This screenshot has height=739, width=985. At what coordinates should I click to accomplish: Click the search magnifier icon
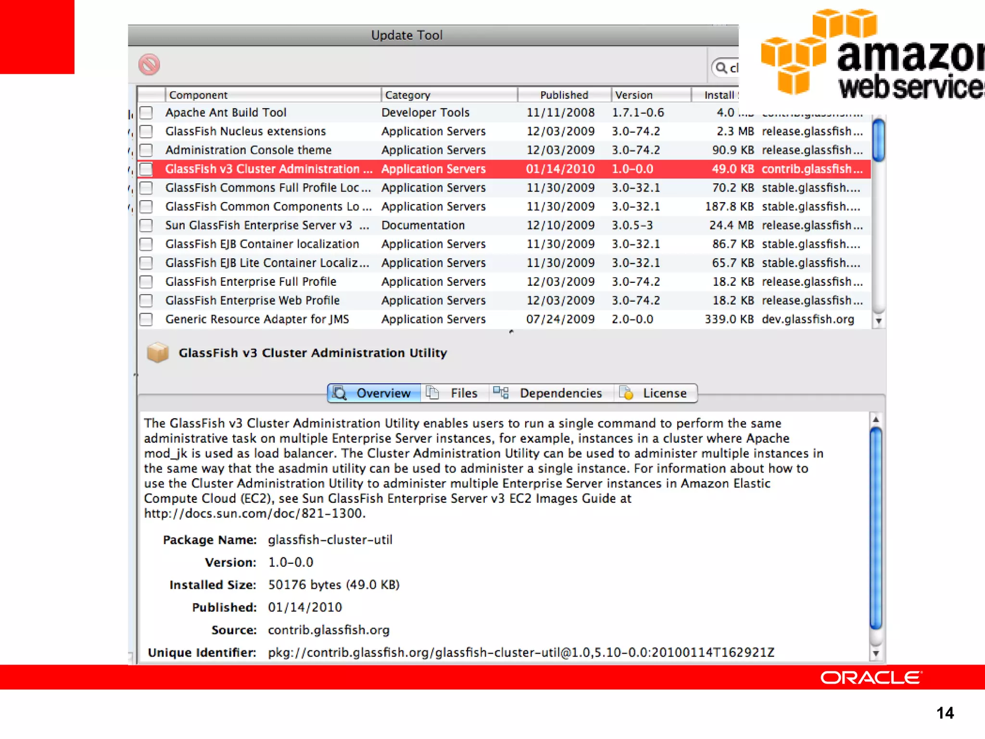pos(721,68)
